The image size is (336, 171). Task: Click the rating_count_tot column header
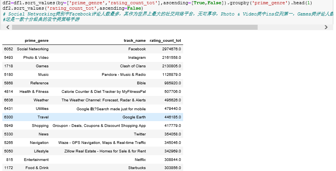[165, 41]
